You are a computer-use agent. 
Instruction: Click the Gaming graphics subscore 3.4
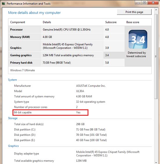point(107,55)
